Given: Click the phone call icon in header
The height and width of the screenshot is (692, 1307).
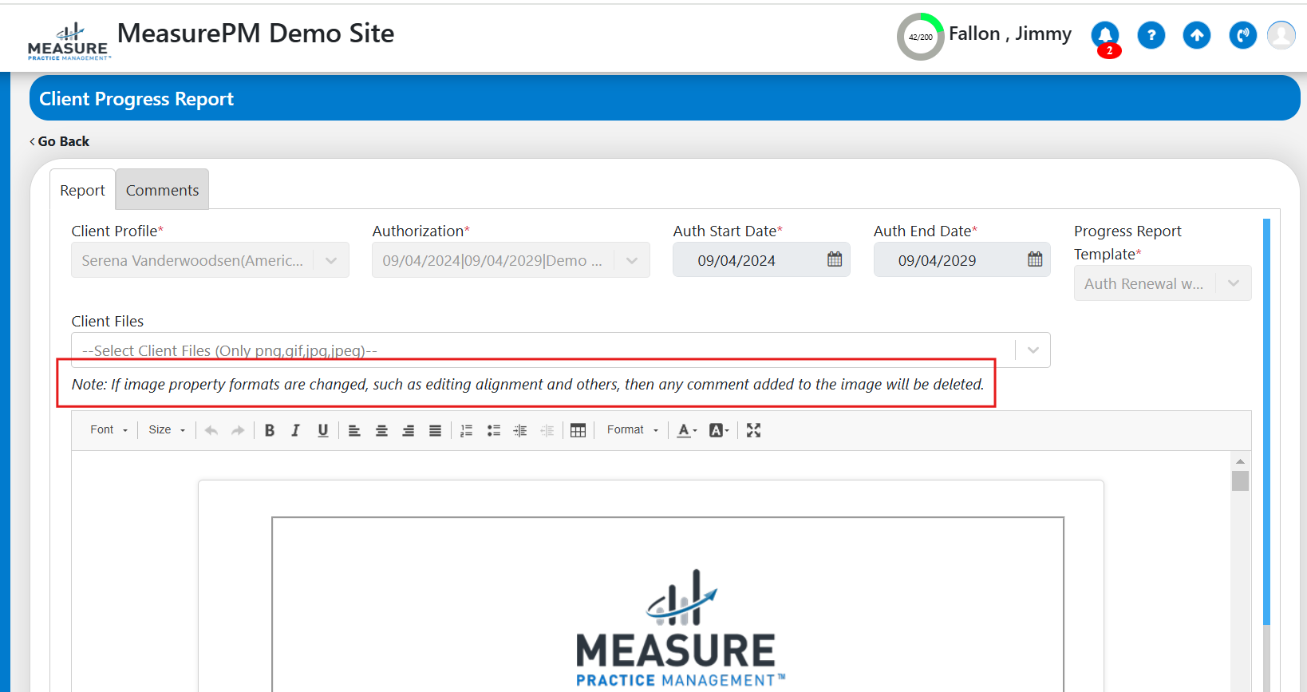Looking at the screenshot, I should [x=1242, y=35].
